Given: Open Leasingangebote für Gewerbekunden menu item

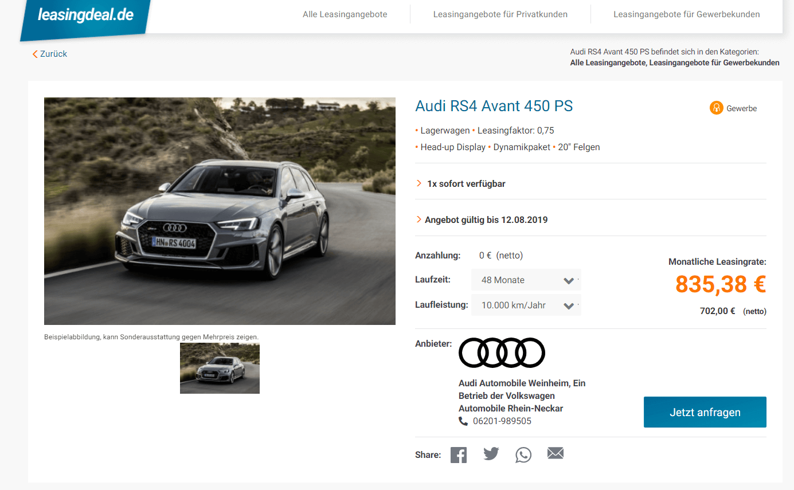Looking at the screenshot, I should [687, 14].
